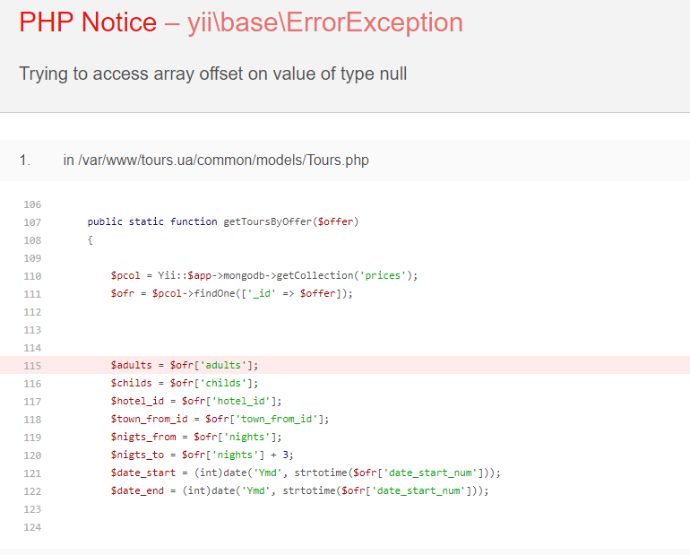Click the $pcol->findOne code line
Screen dimensions: 690x555
pyautogui.click(x=232, y=293)
